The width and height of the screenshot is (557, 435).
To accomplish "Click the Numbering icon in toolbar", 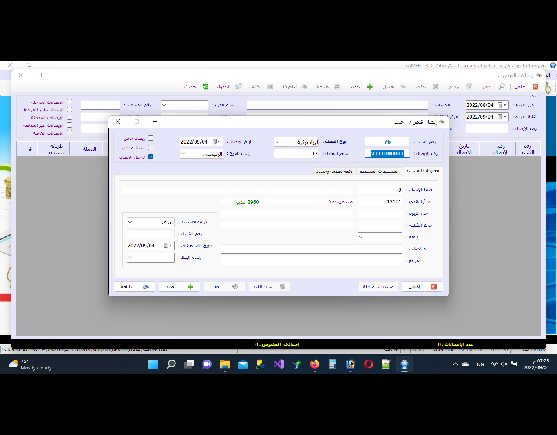I will [469, 87].
